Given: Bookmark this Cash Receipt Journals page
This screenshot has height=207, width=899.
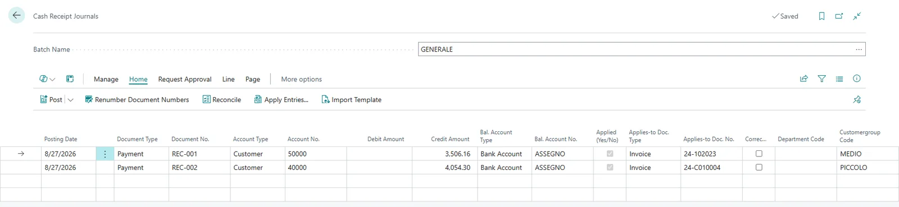Looking at the screenshot, I should coord(821,16).
